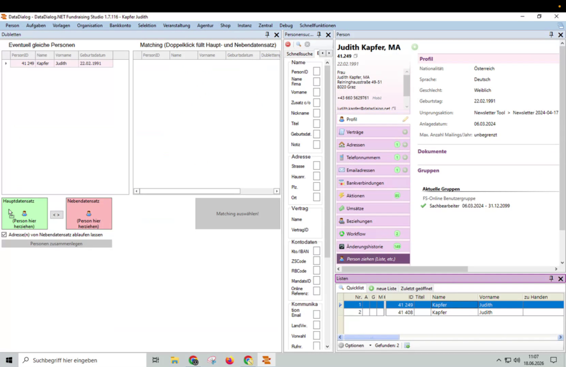Click the Vorname field in Personensuche
Image resolution: width=566 pixels, height=367 pixels.
pyautogui.click(x=317, y=92)
